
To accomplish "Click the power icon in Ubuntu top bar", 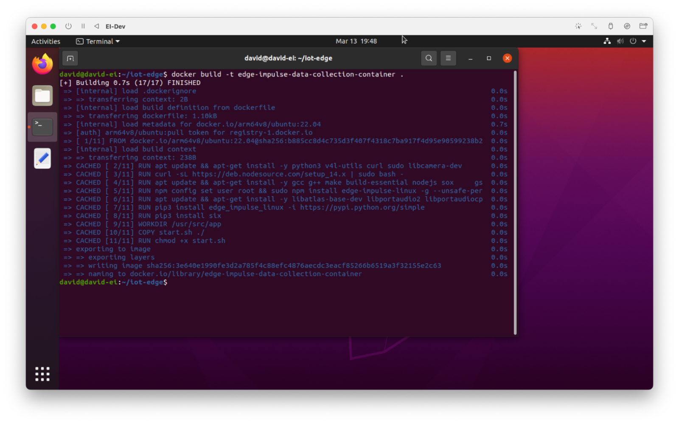I will point(633,41).
